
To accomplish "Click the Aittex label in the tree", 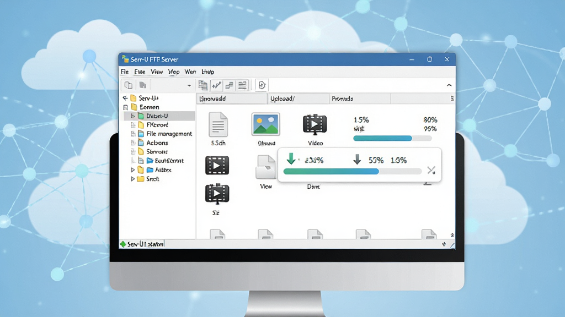I will [x=163, y=170].
